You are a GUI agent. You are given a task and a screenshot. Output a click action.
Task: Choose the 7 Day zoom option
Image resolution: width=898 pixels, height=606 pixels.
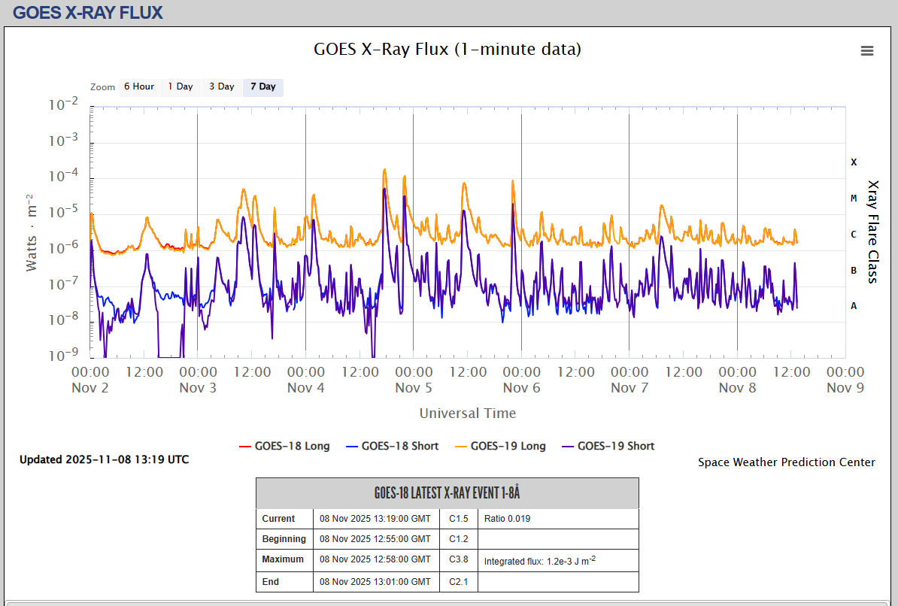[x=263, y=86]
